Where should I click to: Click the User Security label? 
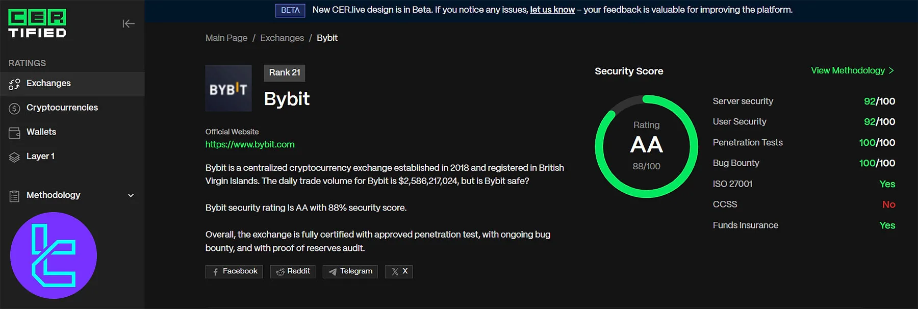pyautogui.click(x=739, y=122)
